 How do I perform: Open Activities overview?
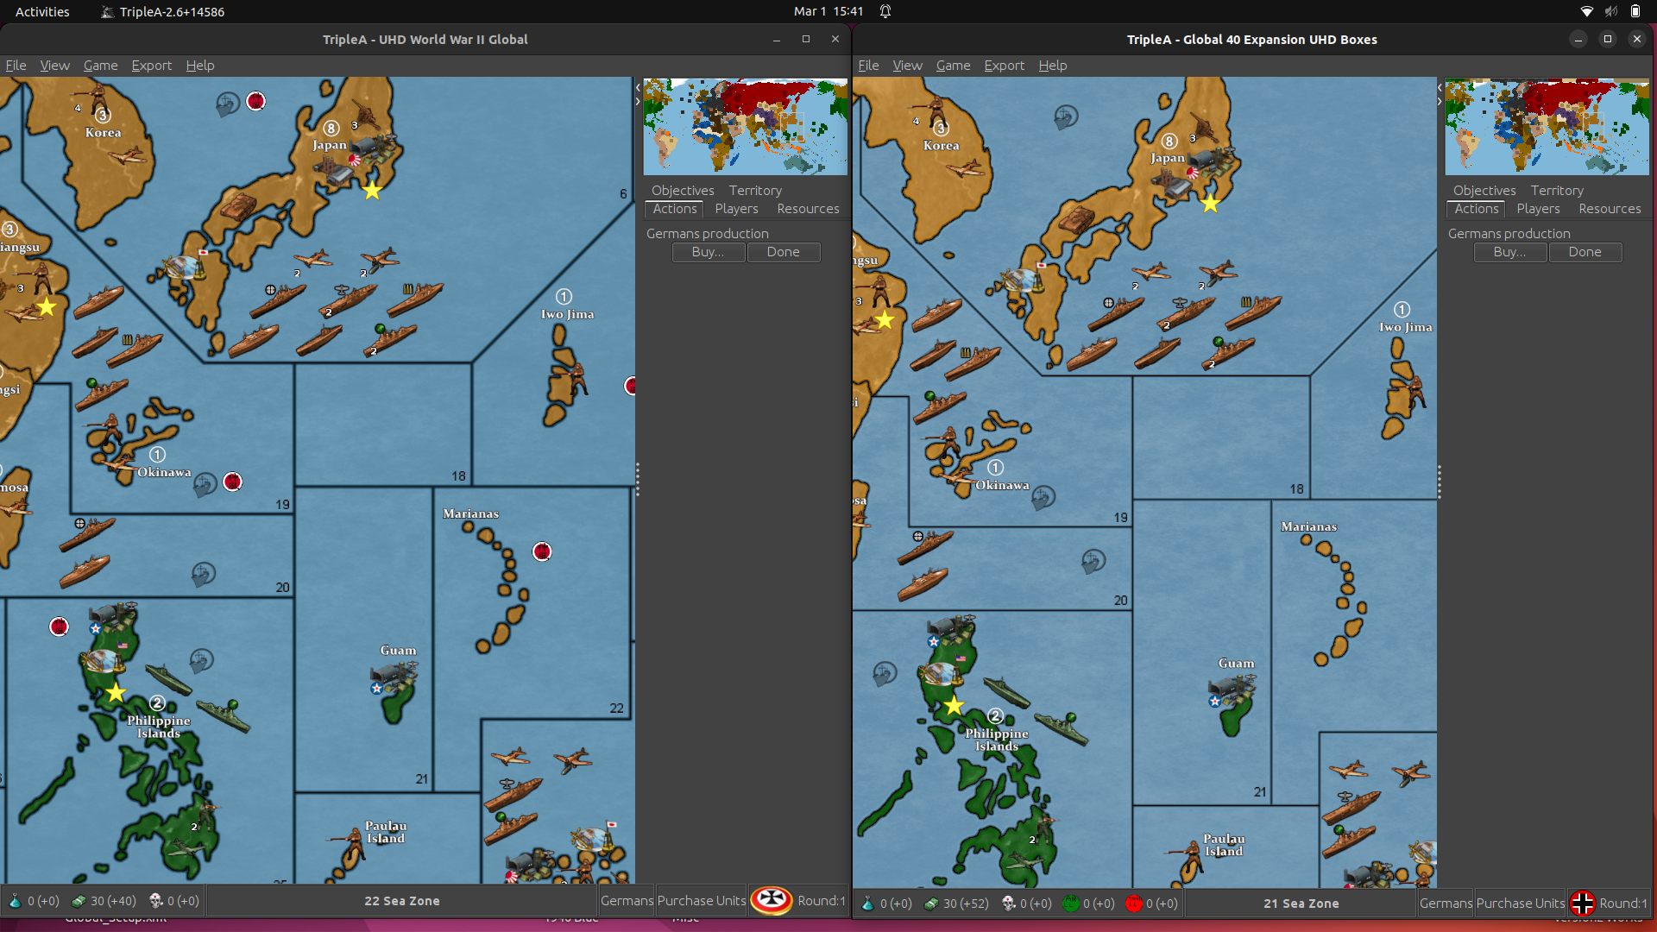pyautogui.click(x=42, y=11)
